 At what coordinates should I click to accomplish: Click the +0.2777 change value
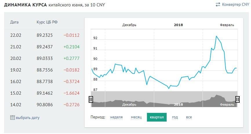pos(71,58)
